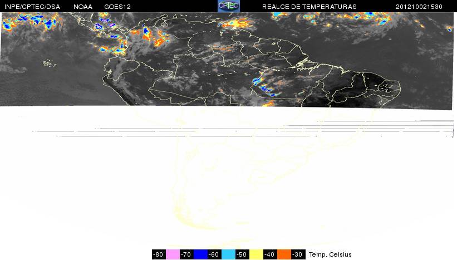This screenshot has height=260, width=457.
Task: Click the -60 legend label
Action: (x=214, y=254)
